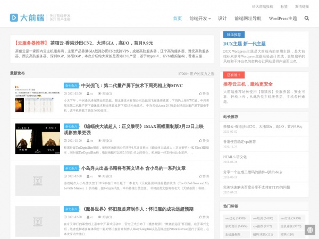This screenshot has height=239, width=319.
Task: Open the 设计 navigation item
Action: (222, 19)
